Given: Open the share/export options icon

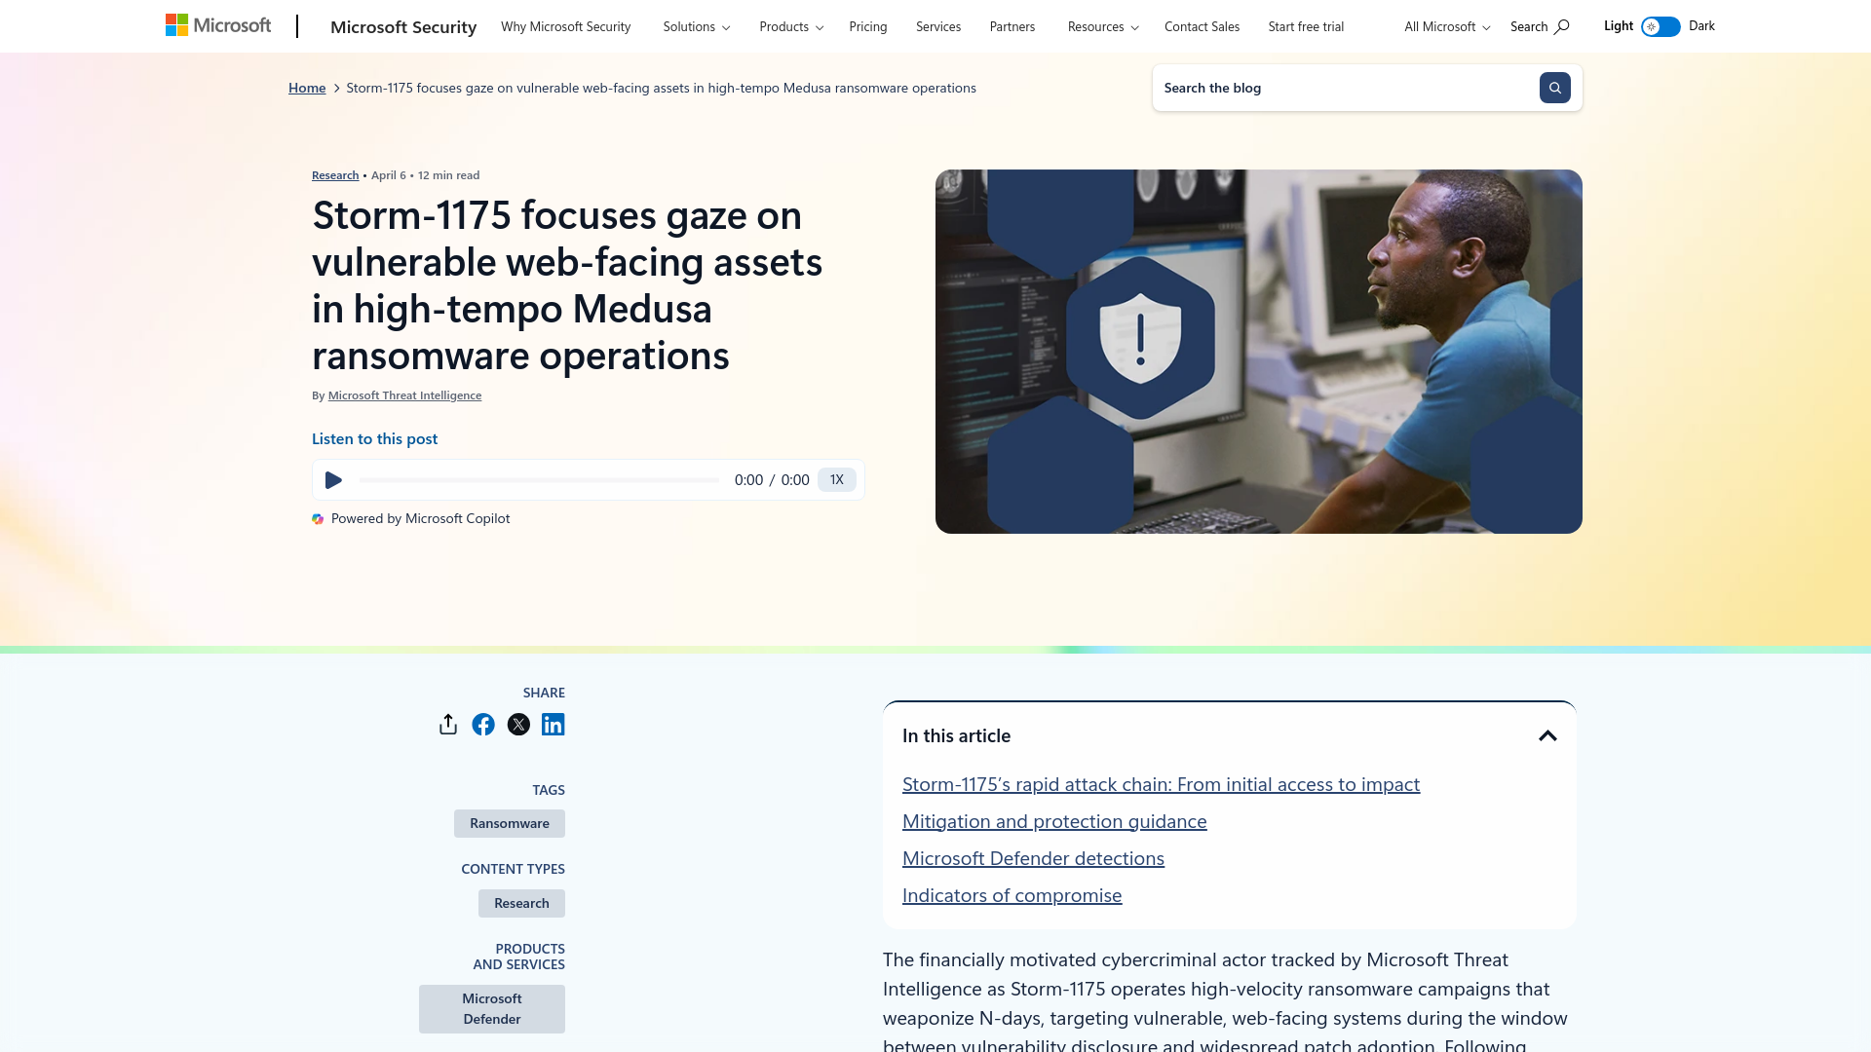Looking at the screenshot, I should click(x=447, y=724).
